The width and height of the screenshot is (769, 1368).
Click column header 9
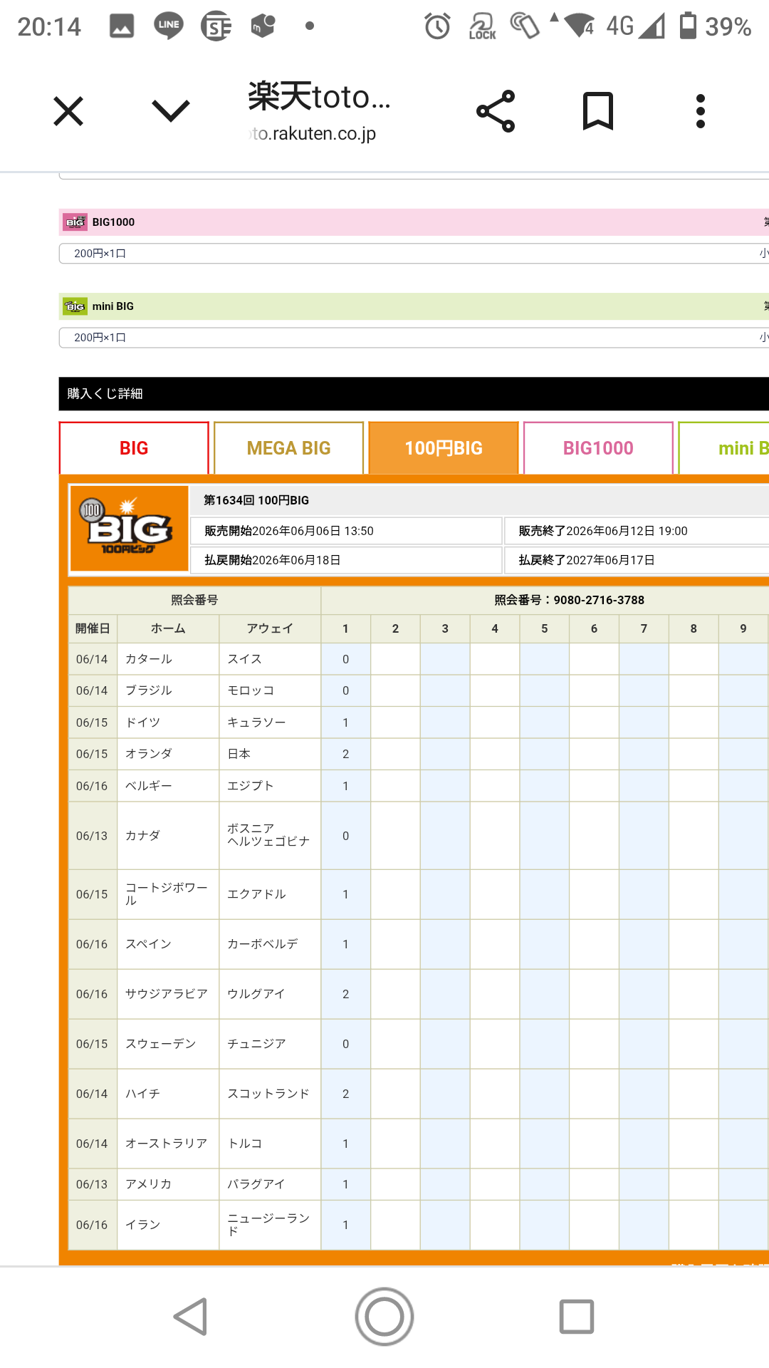pos(743,628)
